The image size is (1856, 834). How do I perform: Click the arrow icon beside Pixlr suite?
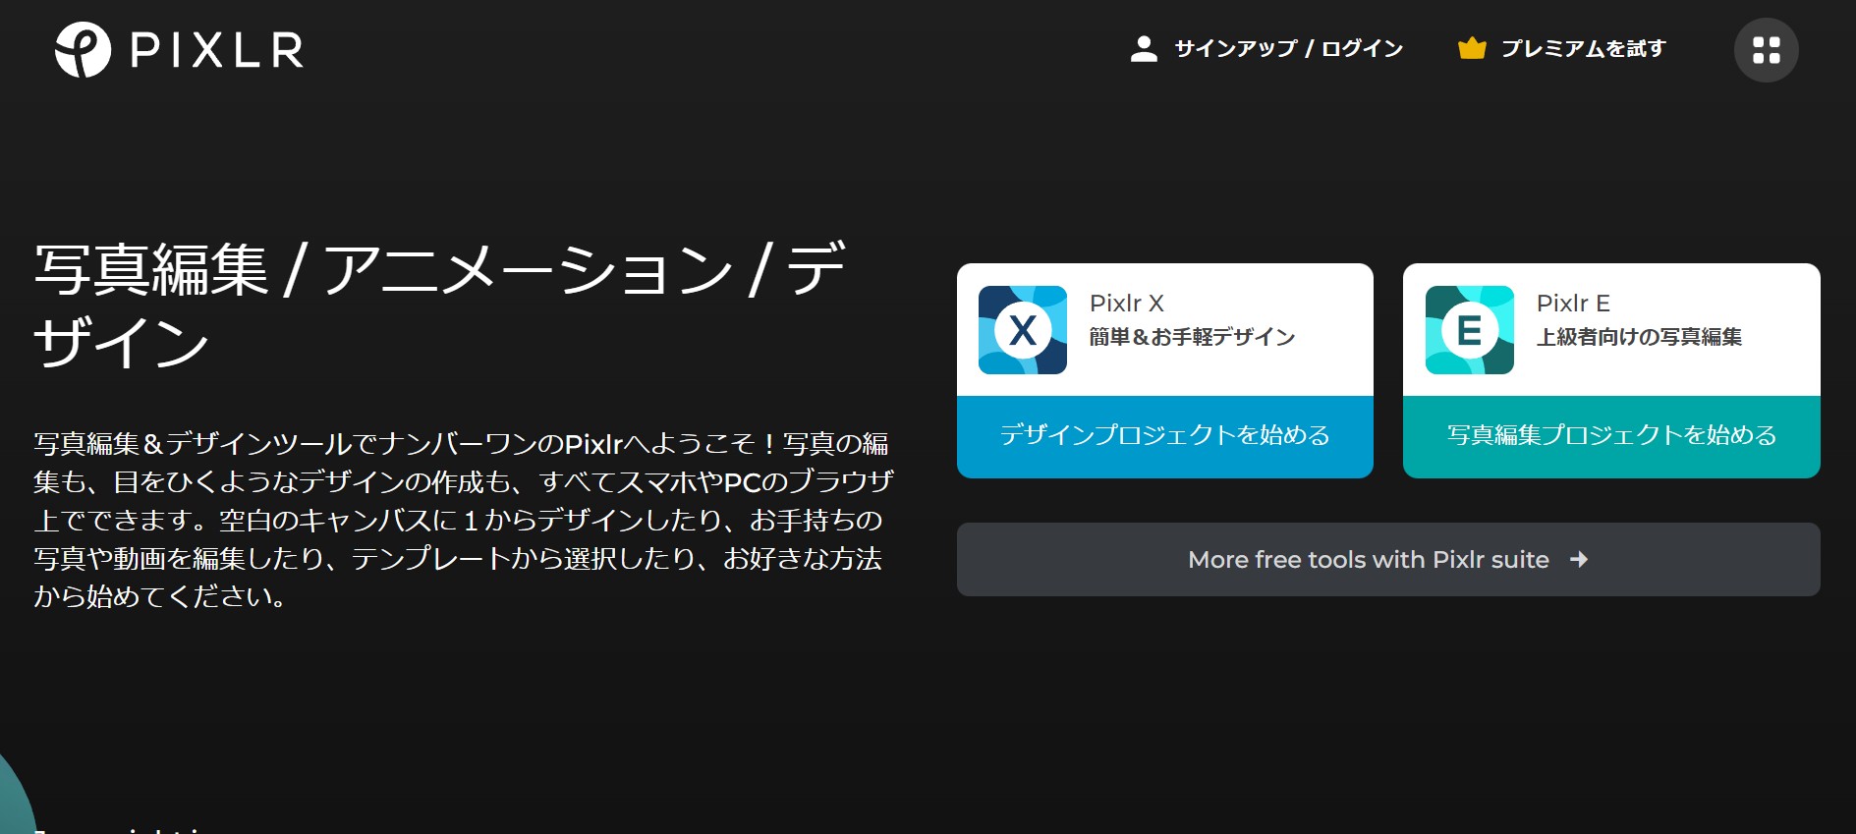tap(1579, 560)
